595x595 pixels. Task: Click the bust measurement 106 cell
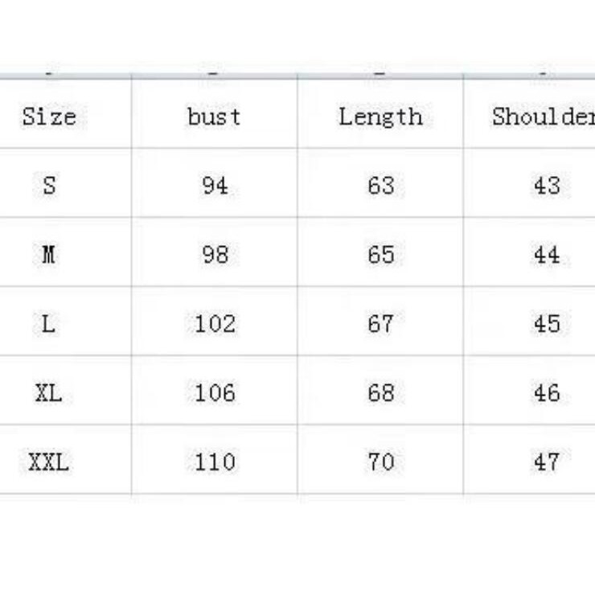point(215,393)
